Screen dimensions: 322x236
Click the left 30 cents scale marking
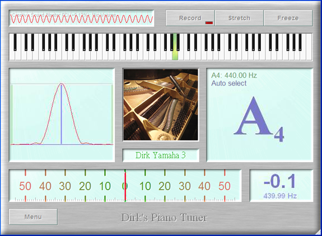pos(65,186)
